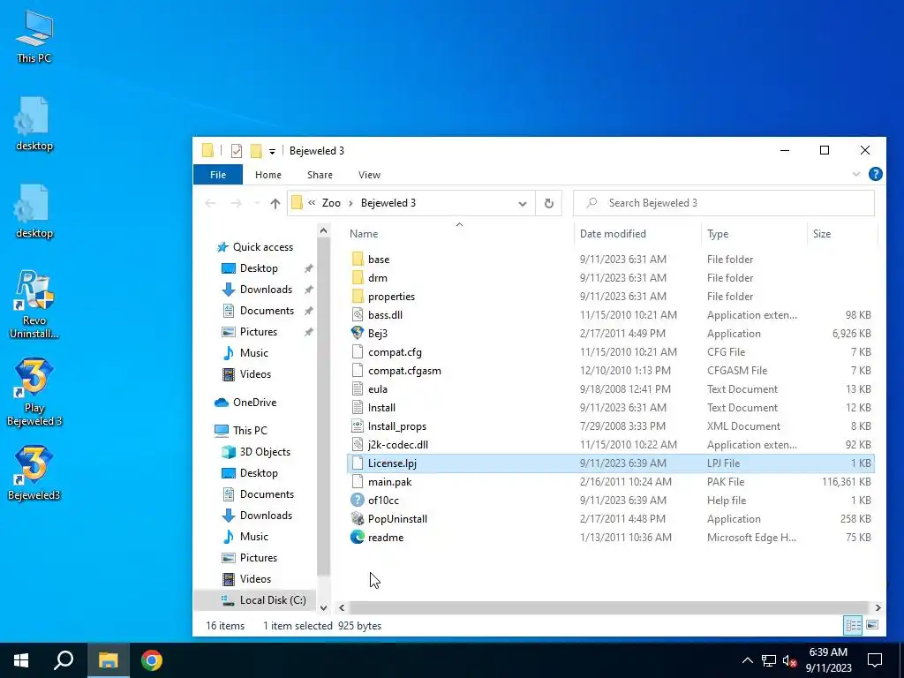Select Revo Uninstaller desktop shortcut
904x678 pixels.
[x=34, y=305]
